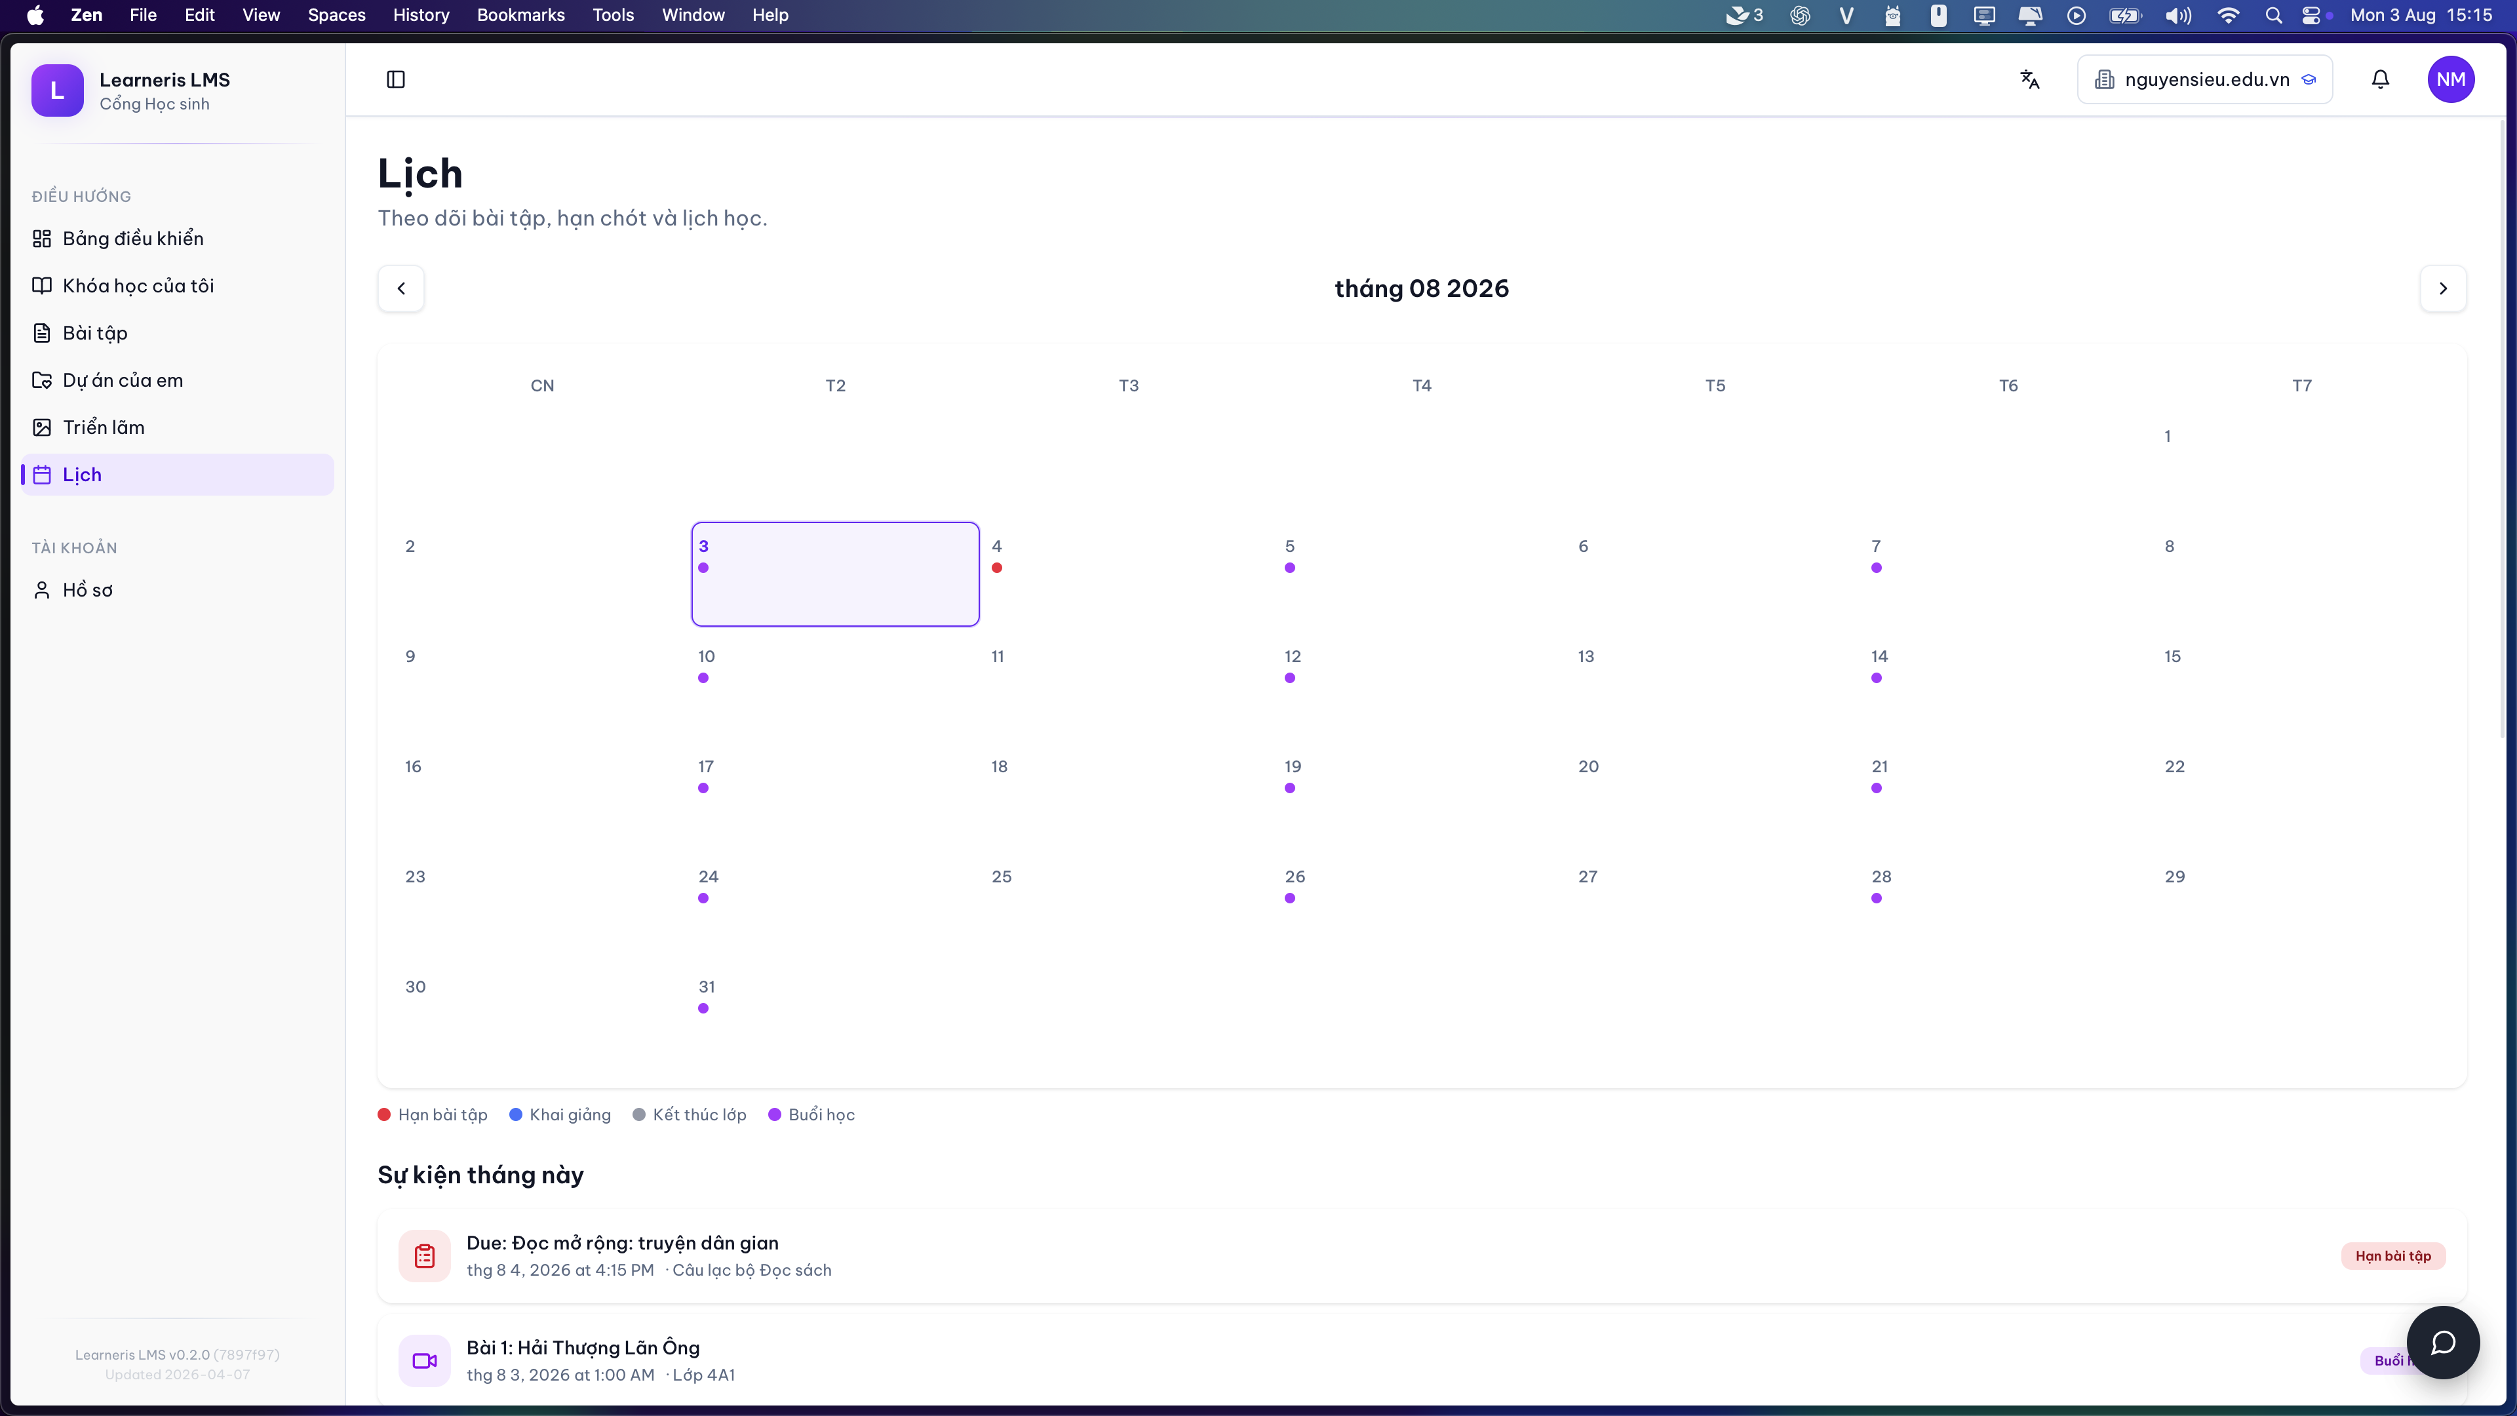The image size is (2517, 1416).
Task: Open the Apple menu
Action: [35, 14]
